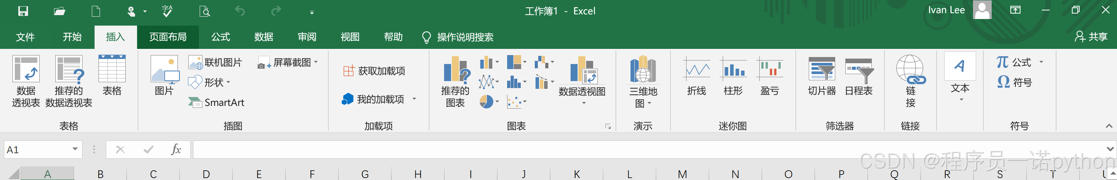1117x180 pixels.
Task: Click the 三维地图 3D map button
Action: [x=643, y=81]
